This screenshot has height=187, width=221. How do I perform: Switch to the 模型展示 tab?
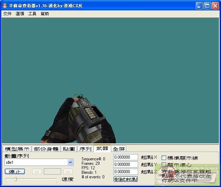click(x=17, y=149)
